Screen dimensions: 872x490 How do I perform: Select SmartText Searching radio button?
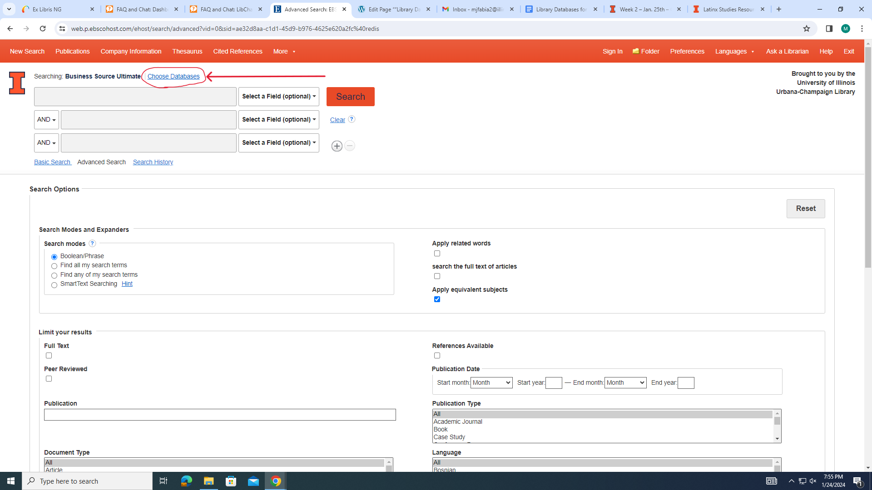coord(54,285)
